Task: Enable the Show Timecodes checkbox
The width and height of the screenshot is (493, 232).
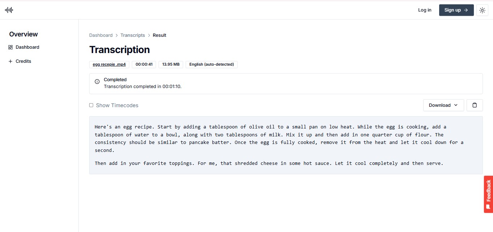Action: pos(91,105)
